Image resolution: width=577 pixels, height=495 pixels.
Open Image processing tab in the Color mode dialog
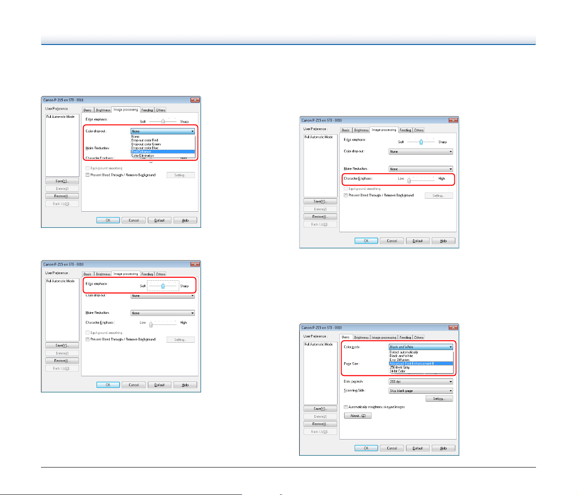tap(384, 337)
